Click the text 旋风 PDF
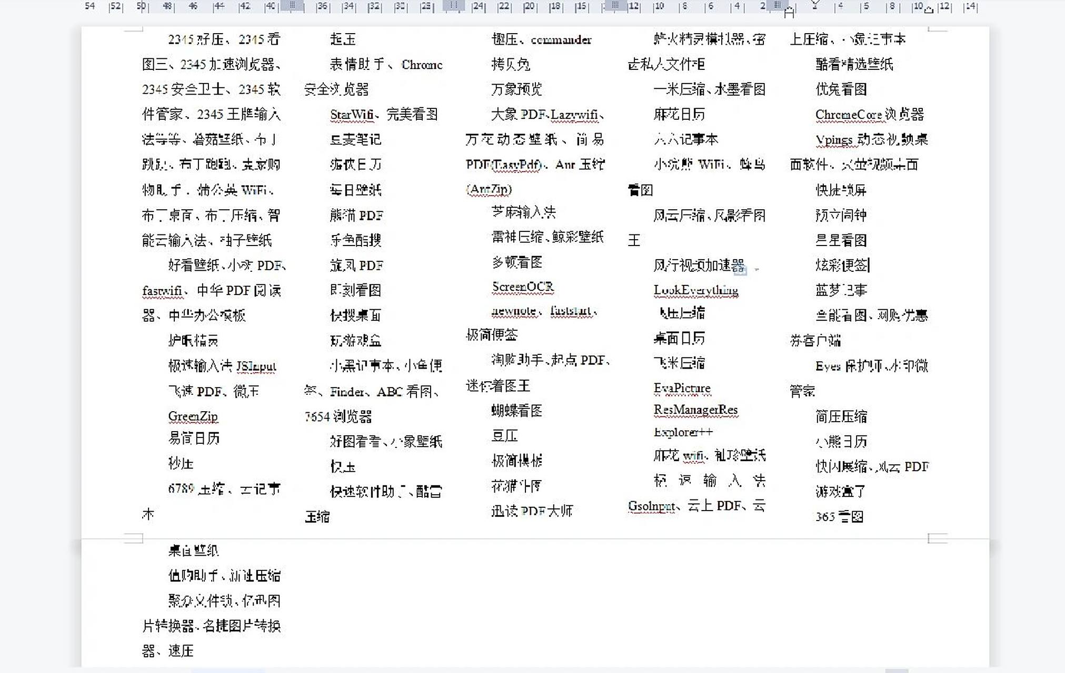Screen dimensions: 1065x673 (356, 266)
